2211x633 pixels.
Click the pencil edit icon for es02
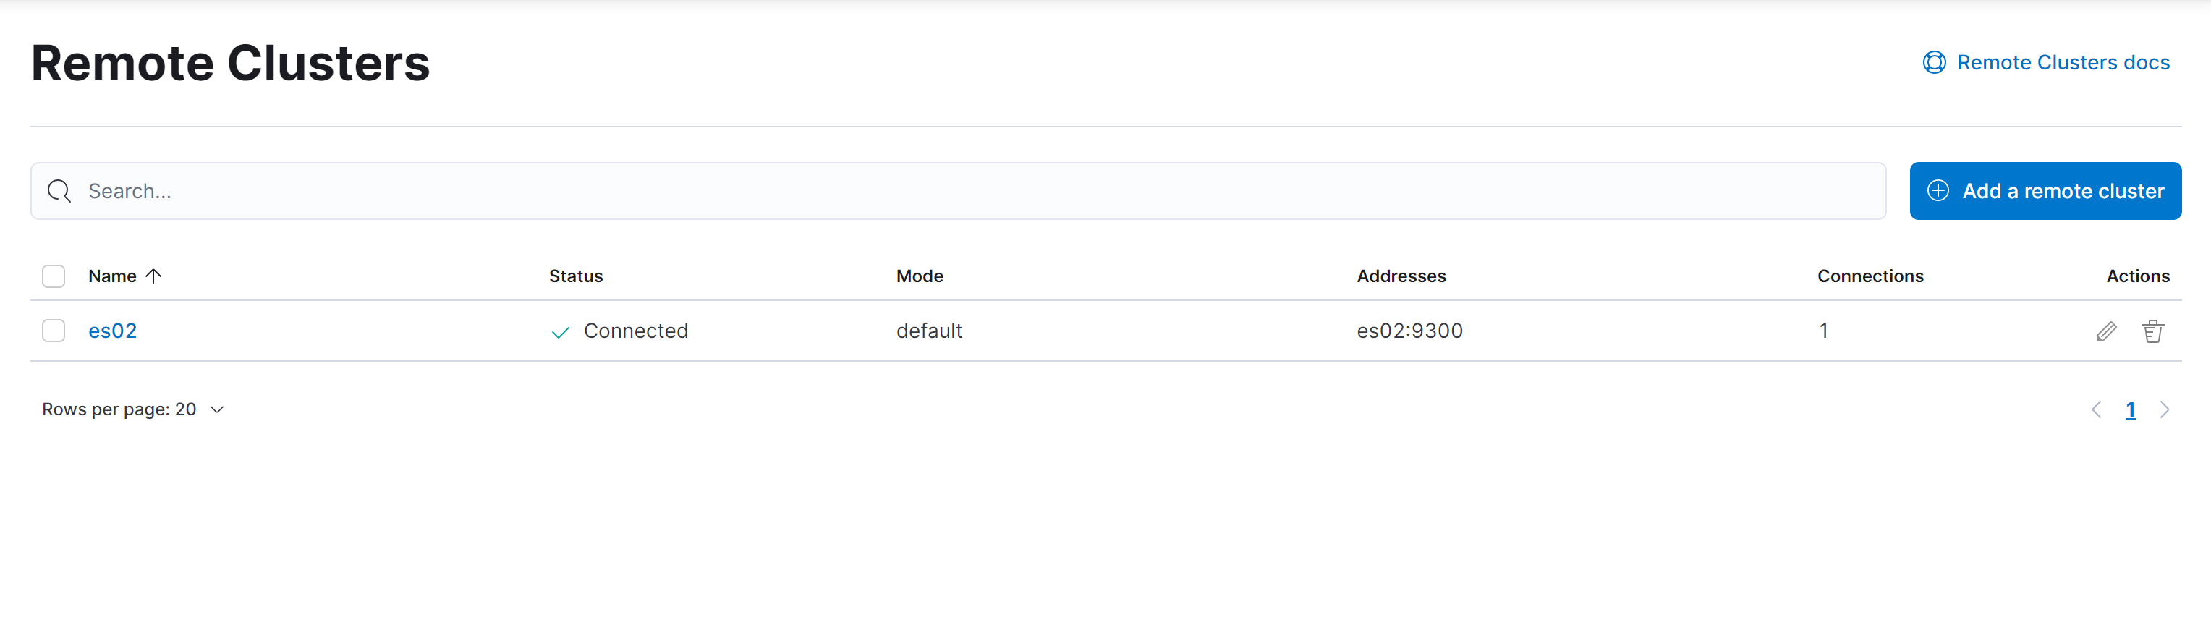point(2105,331)
